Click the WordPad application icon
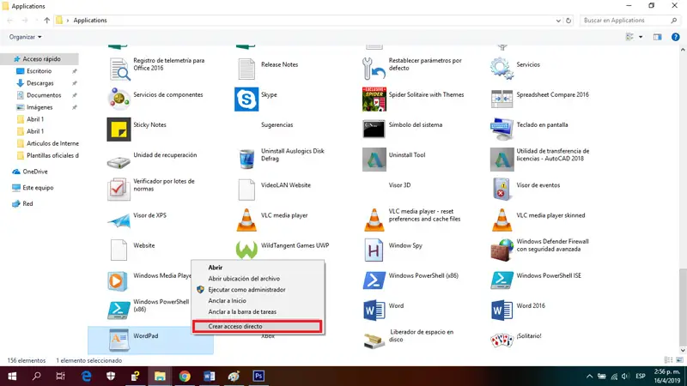 (119, 341)
